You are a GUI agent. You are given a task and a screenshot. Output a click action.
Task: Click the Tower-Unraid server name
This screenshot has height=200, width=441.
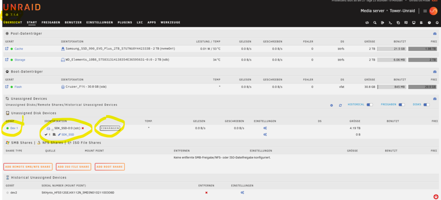tap(403, 11)
